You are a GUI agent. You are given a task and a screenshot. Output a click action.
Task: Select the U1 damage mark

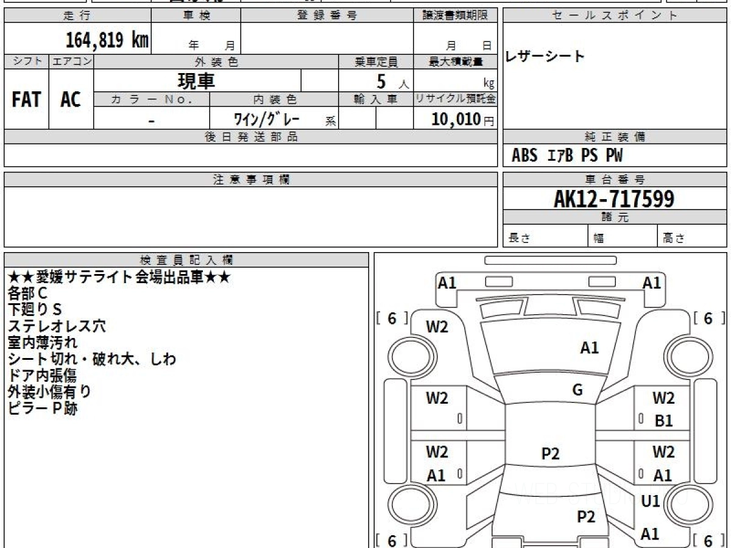(x=651, y=501)
